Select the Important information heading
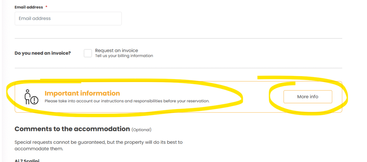Viewport: 367px width, 162px height. tap(82, 93)
